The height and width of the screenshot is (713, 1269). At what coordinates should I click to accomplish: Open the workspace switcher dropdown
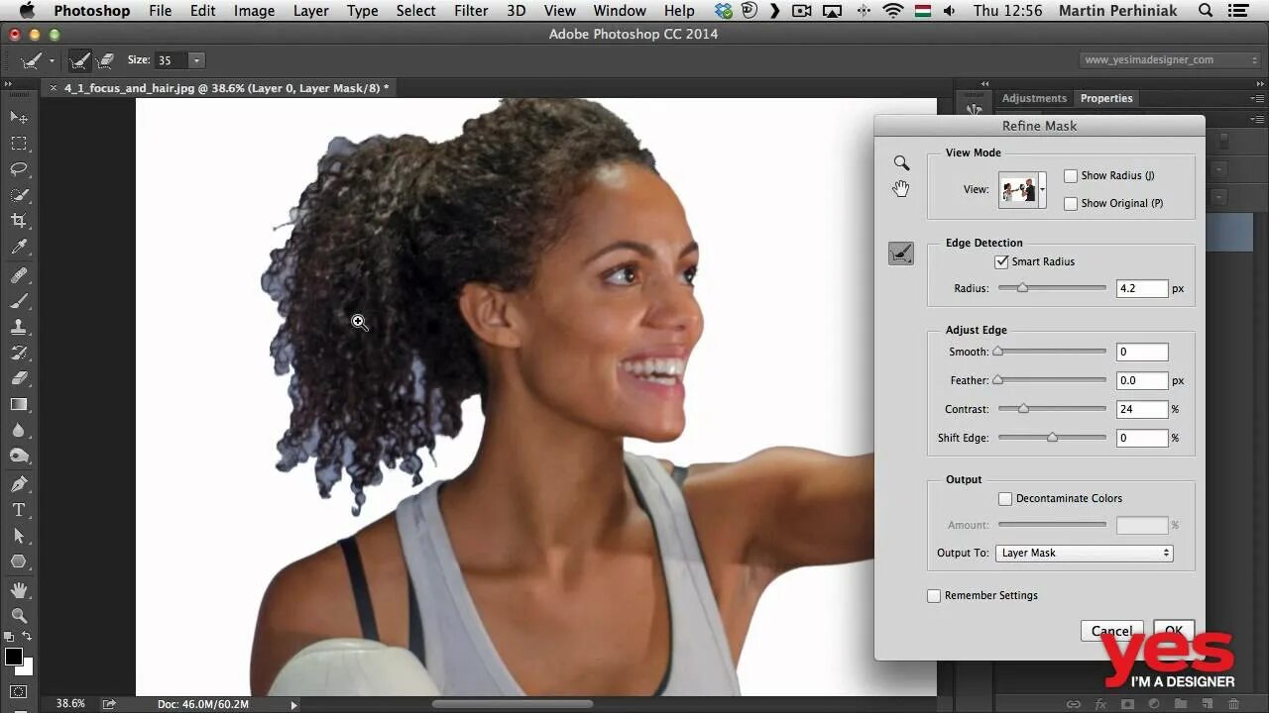click(1170, 59)
